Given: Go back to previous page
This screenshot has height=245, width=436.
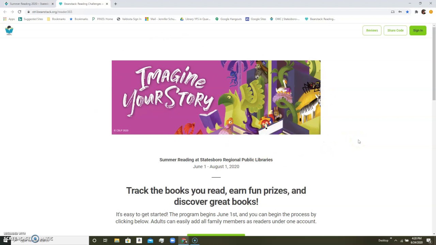Looking at the screenshot, I should [5, 12].
